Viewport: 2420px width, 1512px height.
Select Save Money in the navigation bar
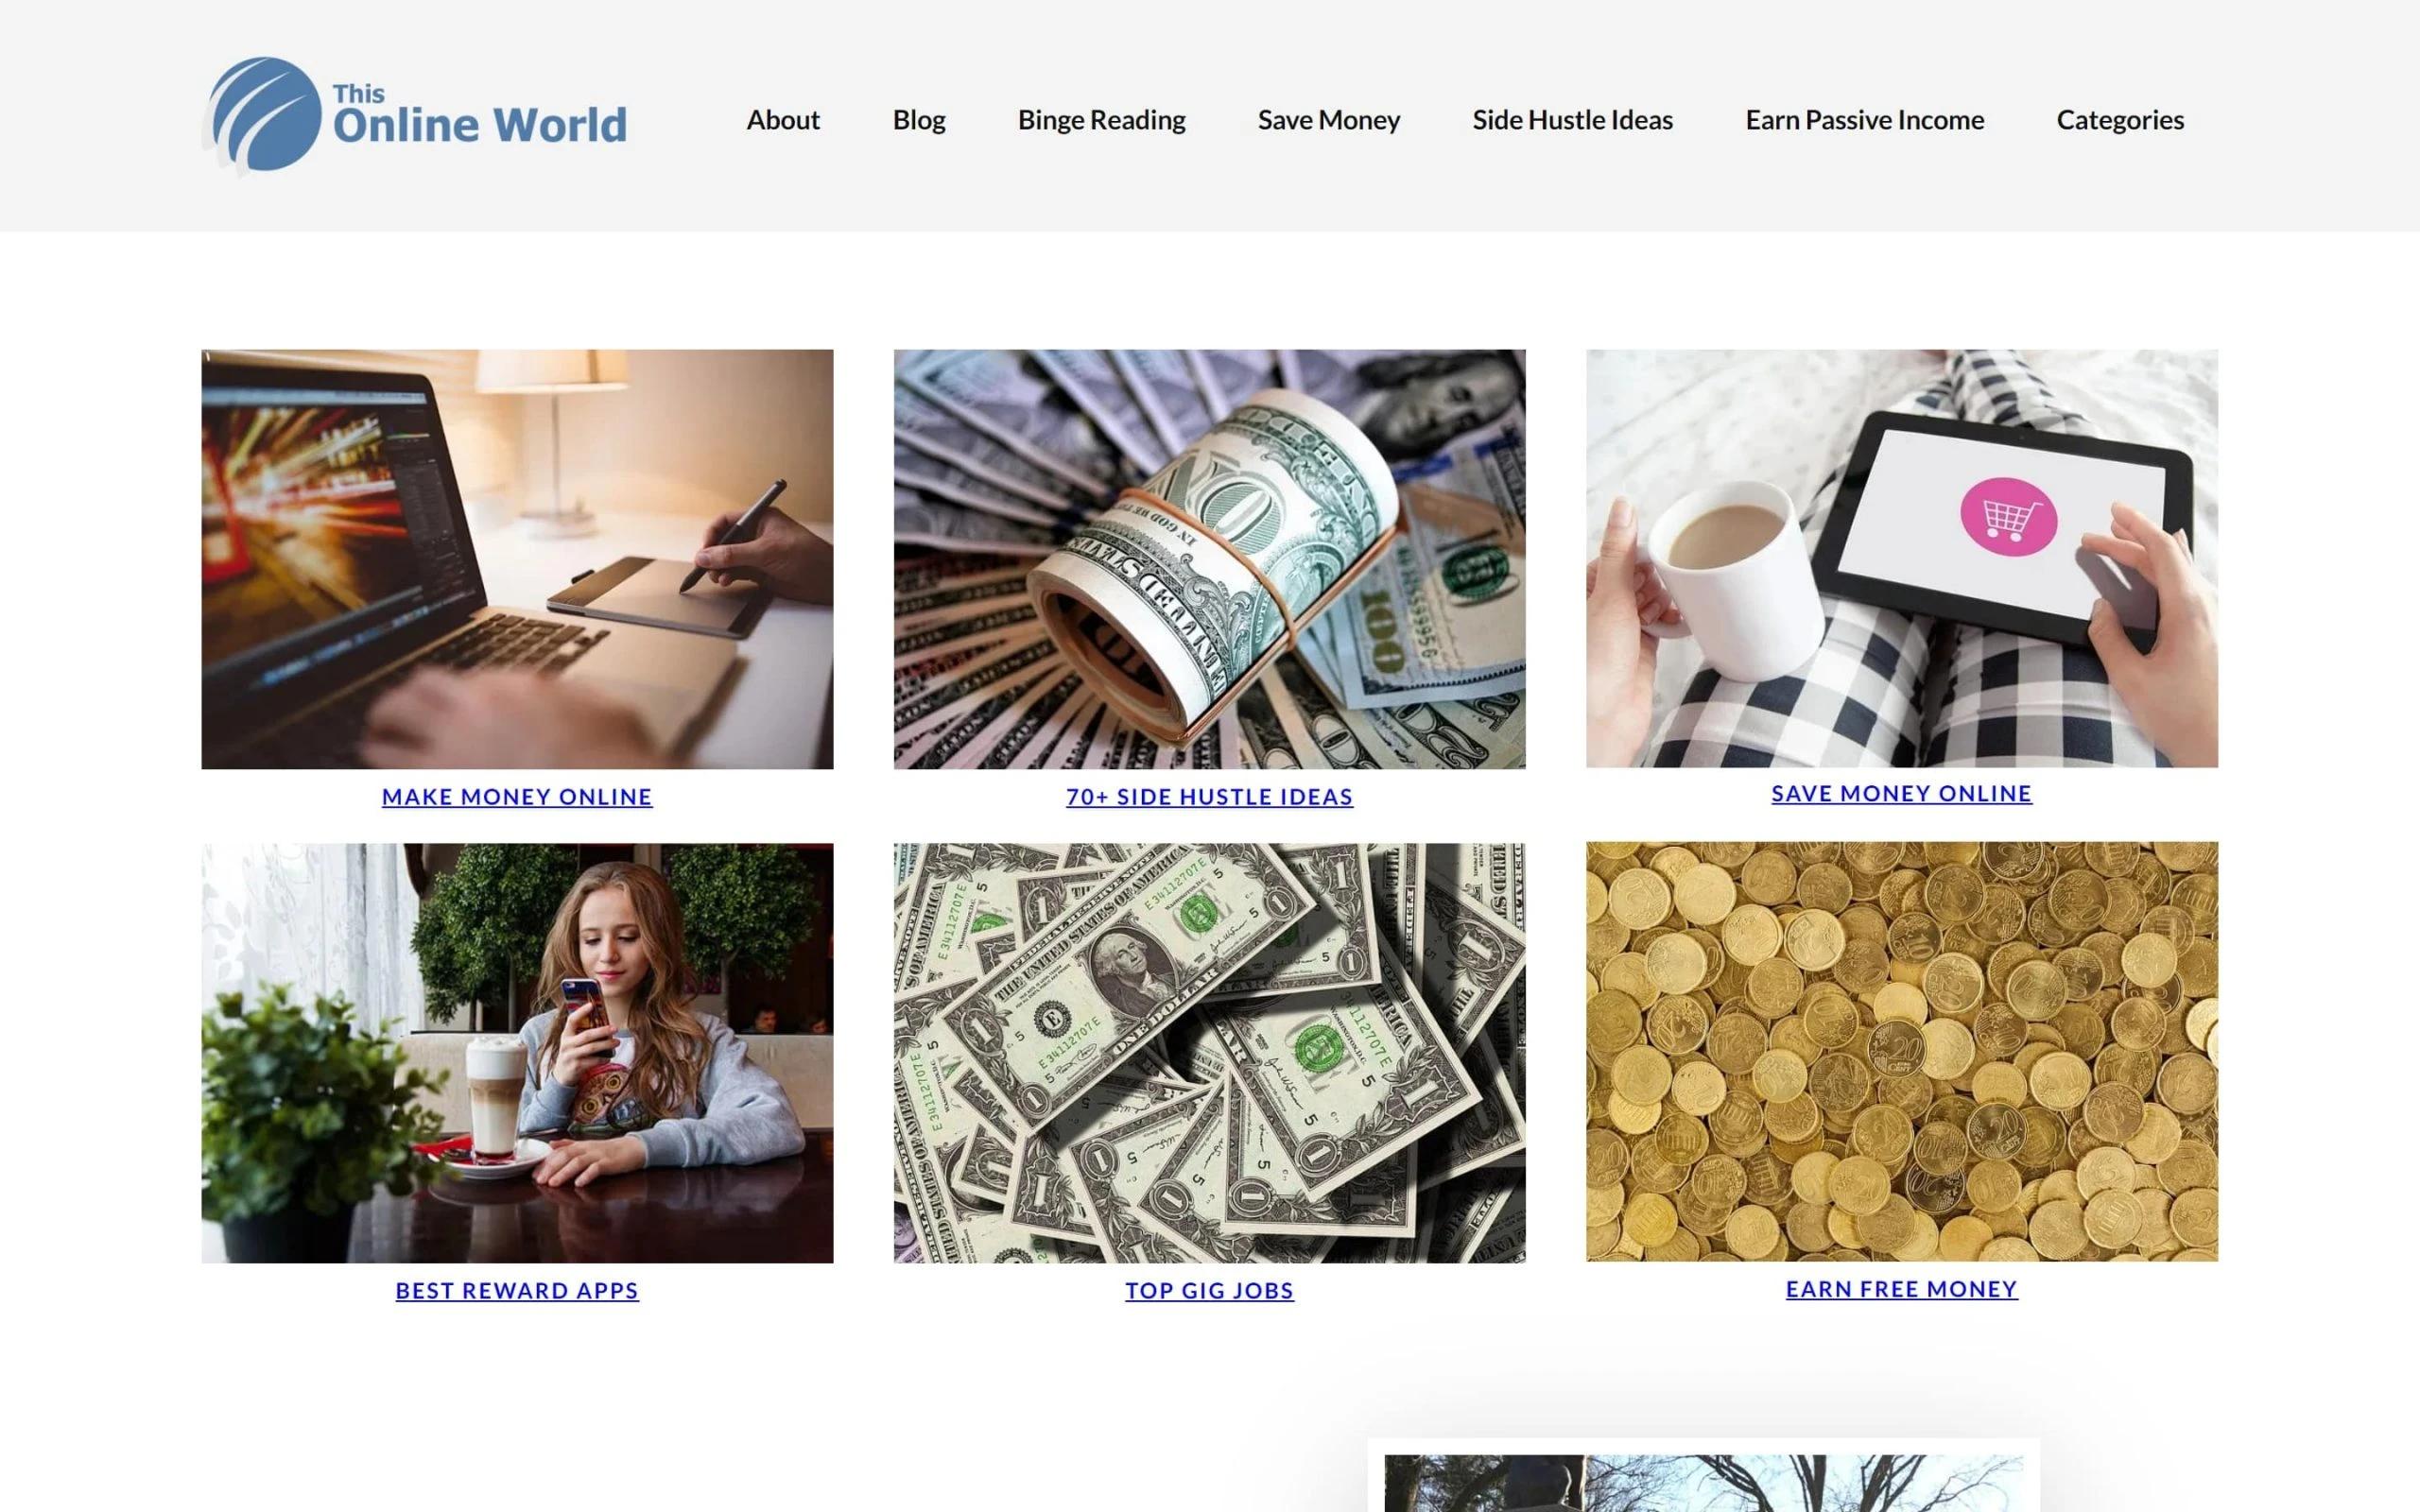click(x=1328, y=120)
